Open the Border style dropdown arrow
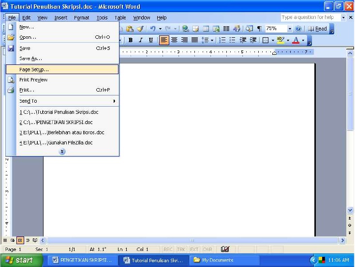This screenshot has width=355, height=267. [273, 40]
